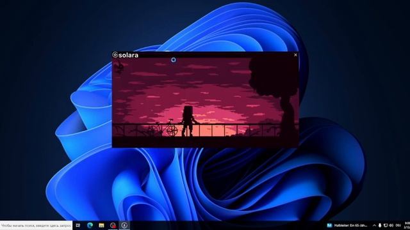Open the red-badged circular app in taskbar

click(x=113, y=226)
